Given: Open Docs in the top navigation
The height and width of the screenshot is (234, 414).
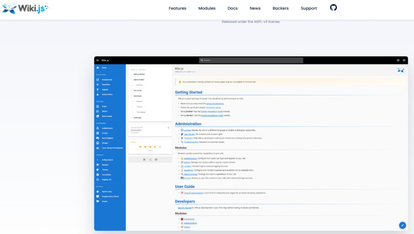Looking at the screenshot, I should pyautogui.click(x=232, y=8).
